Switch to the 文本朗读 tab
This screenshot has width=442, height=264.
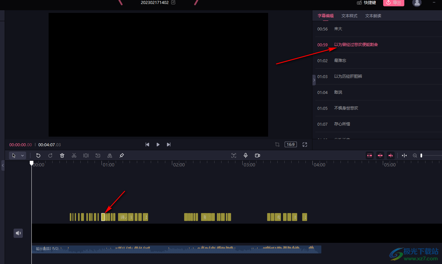point(373,16)
